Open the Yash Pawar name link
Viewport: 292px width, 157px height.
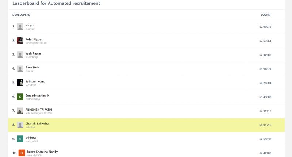(x=33, y=53)
